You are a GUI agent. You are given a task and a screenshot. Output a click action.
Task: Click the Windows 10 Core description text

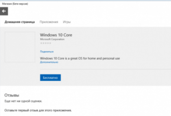click(x=80, y=58)
